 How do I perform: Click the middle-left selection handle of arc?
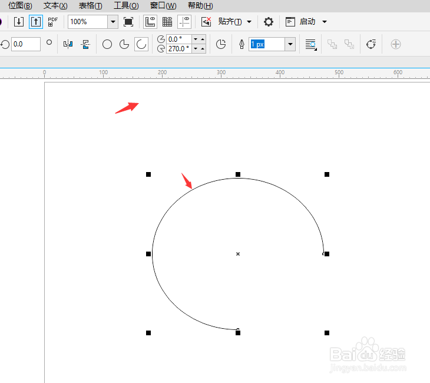tap(148, 254)
